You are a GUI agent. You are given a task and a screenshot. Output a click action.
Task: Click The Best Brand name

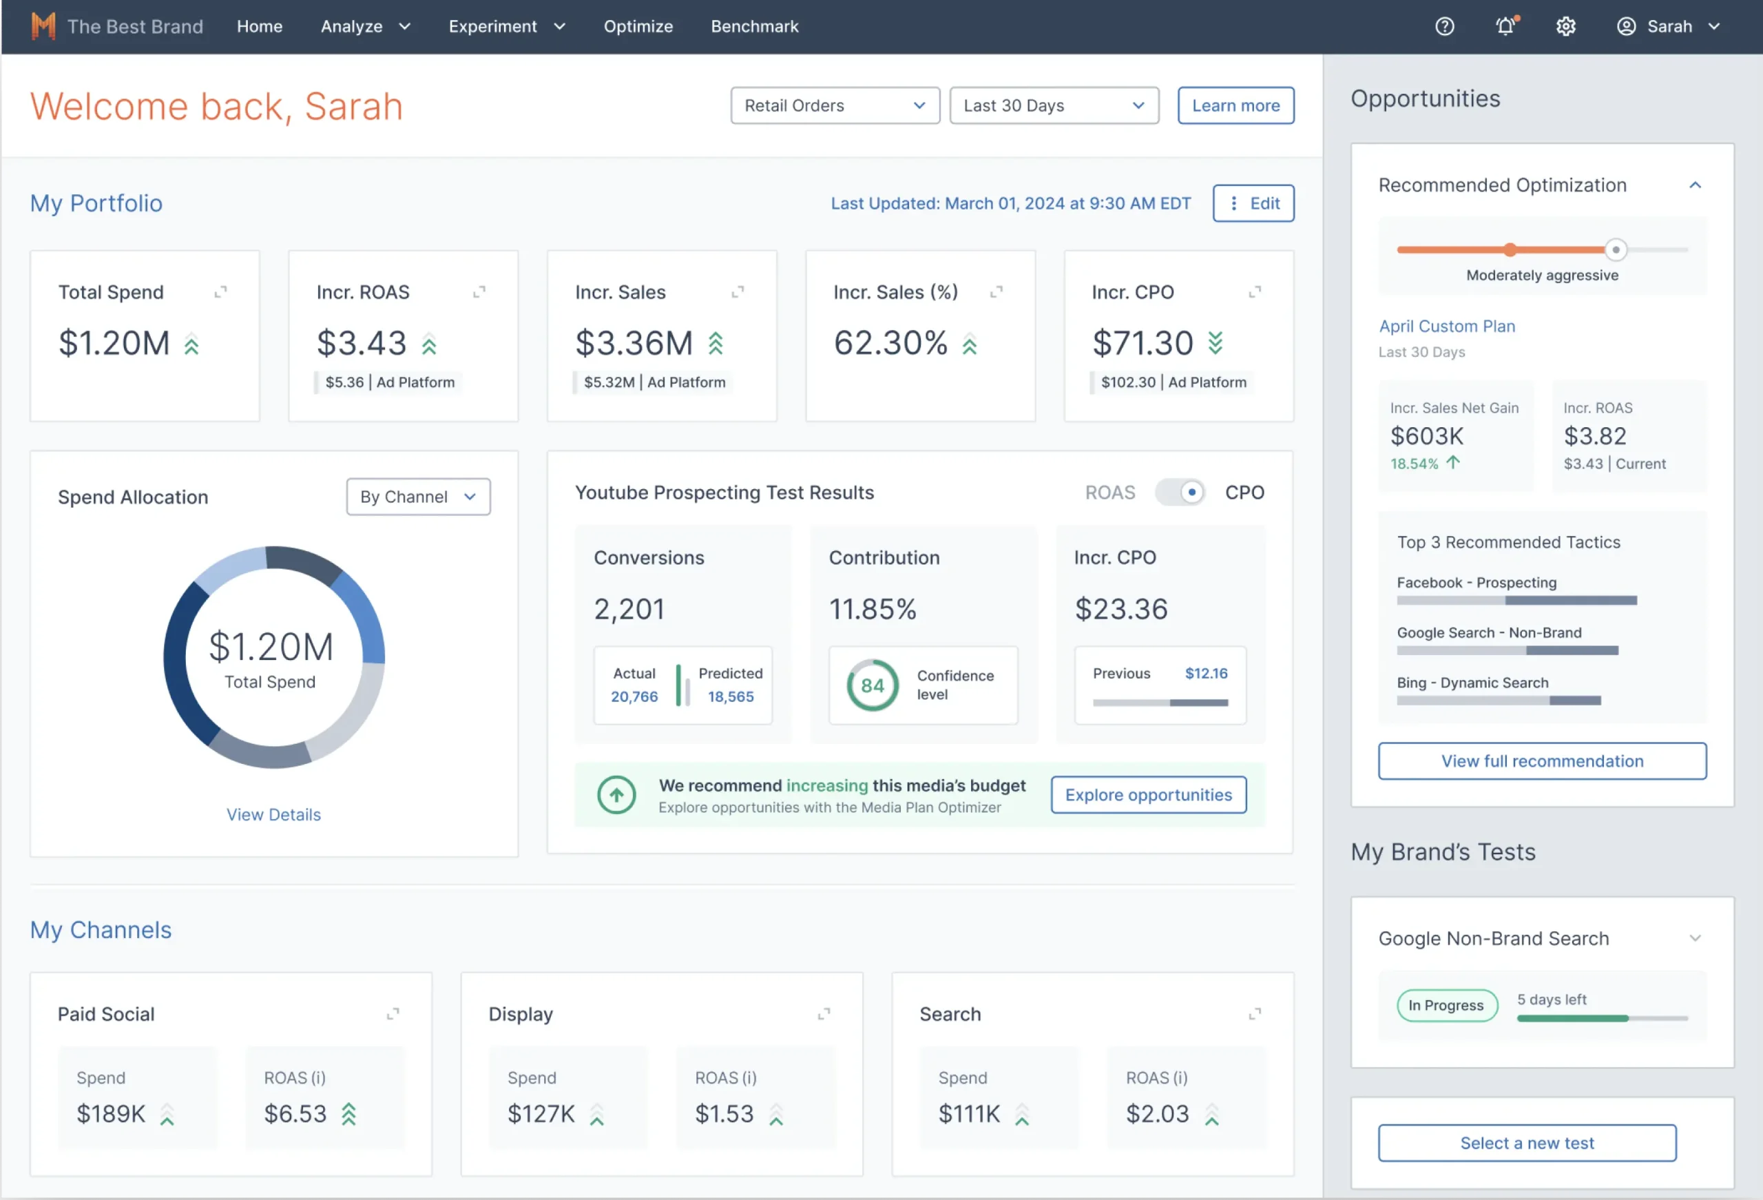135,27
